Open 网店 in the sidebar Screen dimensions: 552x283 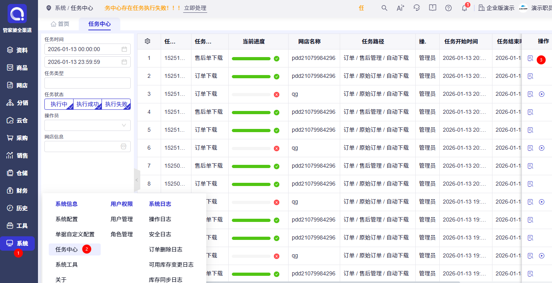point(18,85)
